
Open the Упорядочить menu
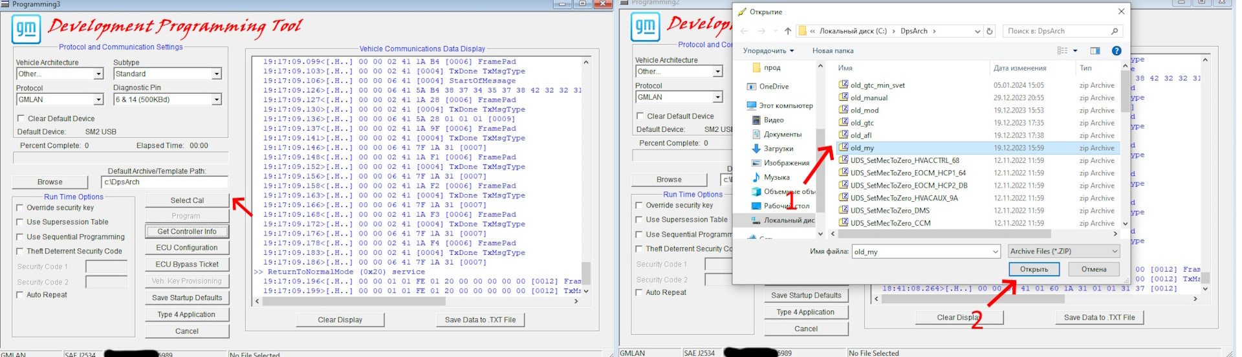pos(768,50)
